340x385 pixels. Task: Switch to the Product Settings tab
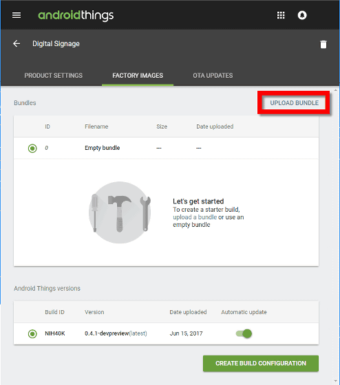click(54, 76)
